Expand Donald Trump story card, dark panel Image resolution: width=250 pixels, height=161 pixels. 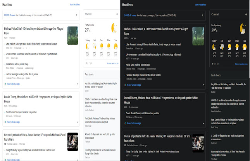(x=203, y=123)
